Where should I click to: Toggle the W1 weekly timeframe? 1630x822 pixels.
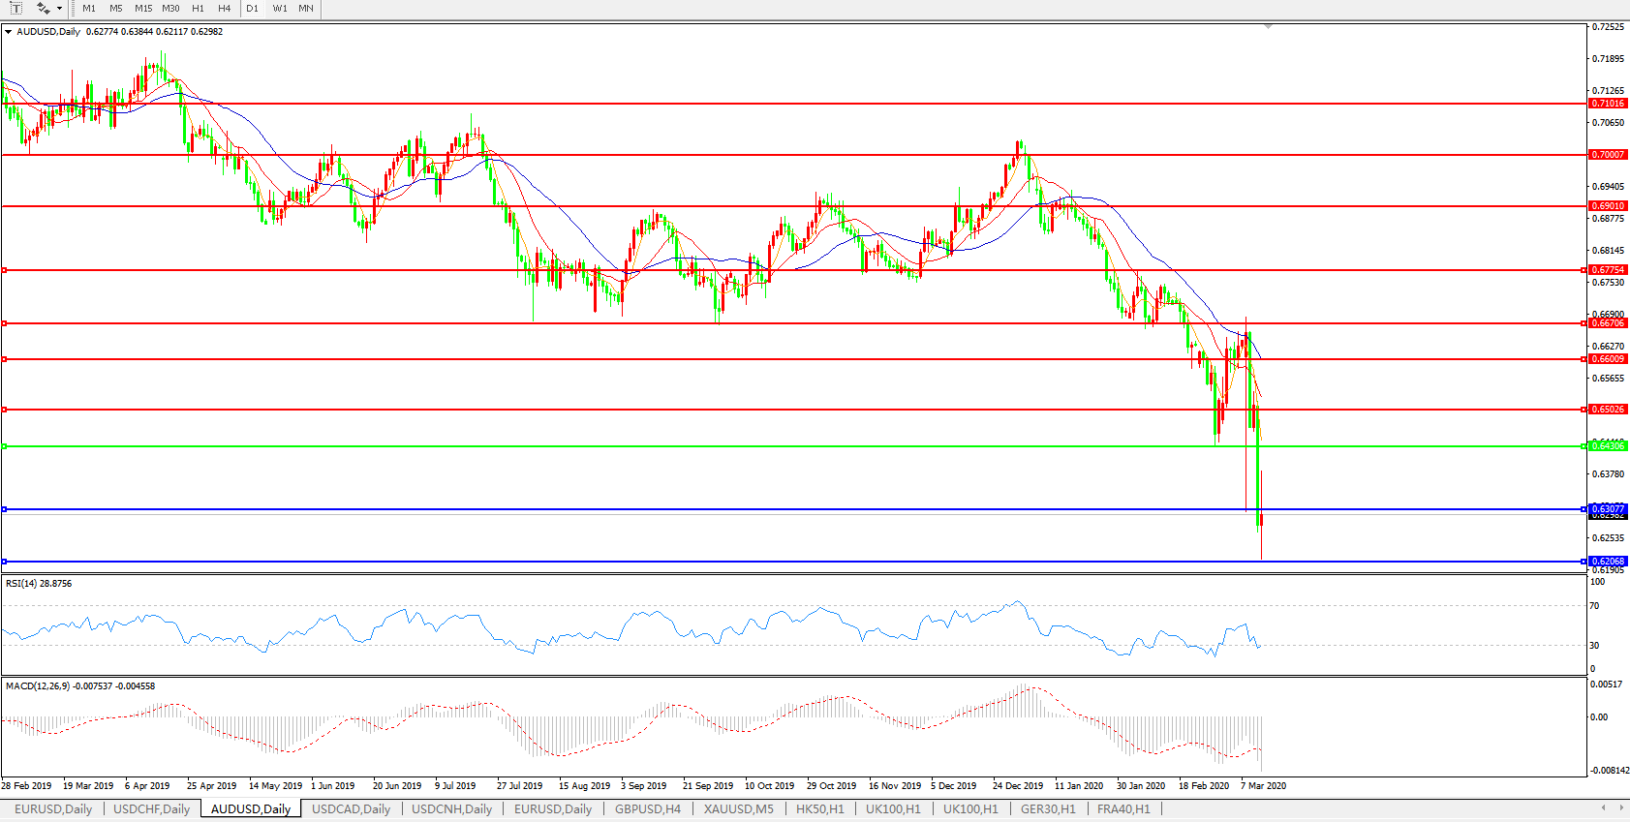pos(280,8)
